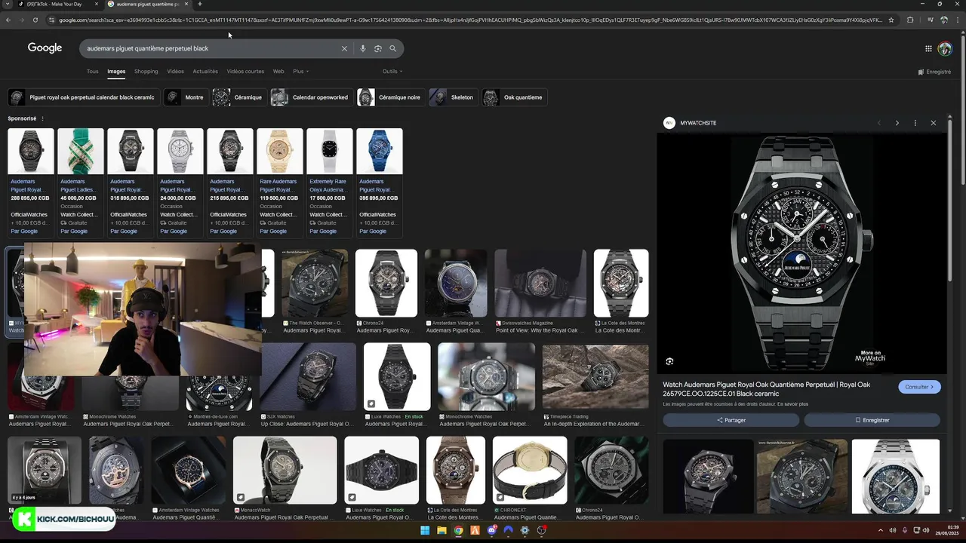Click in the Google search input field
Viewport: 966px width, 543px height.
pyautogui.click(x=211, y=48)
